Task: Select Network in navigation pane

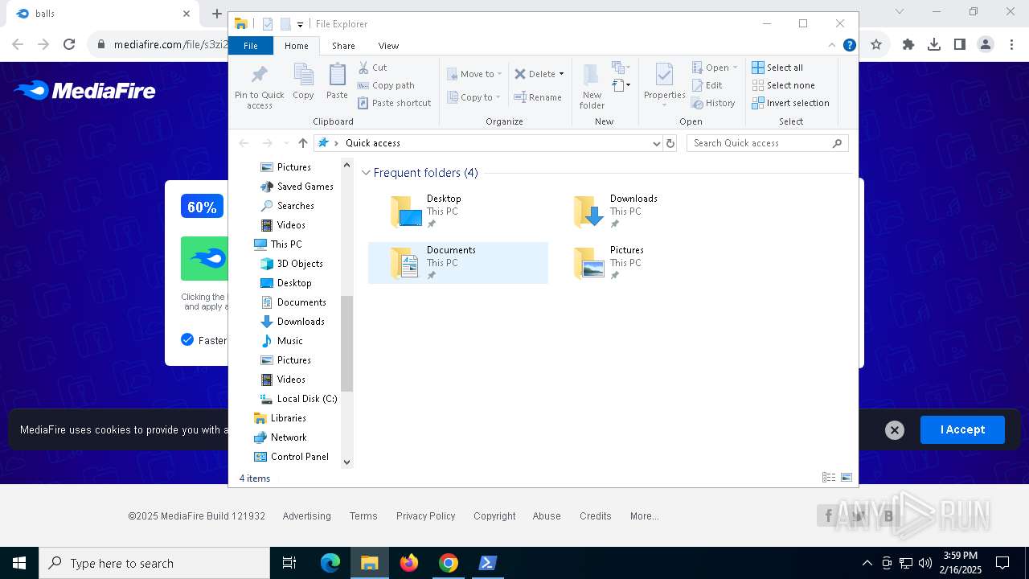Action: pos(281,437)
